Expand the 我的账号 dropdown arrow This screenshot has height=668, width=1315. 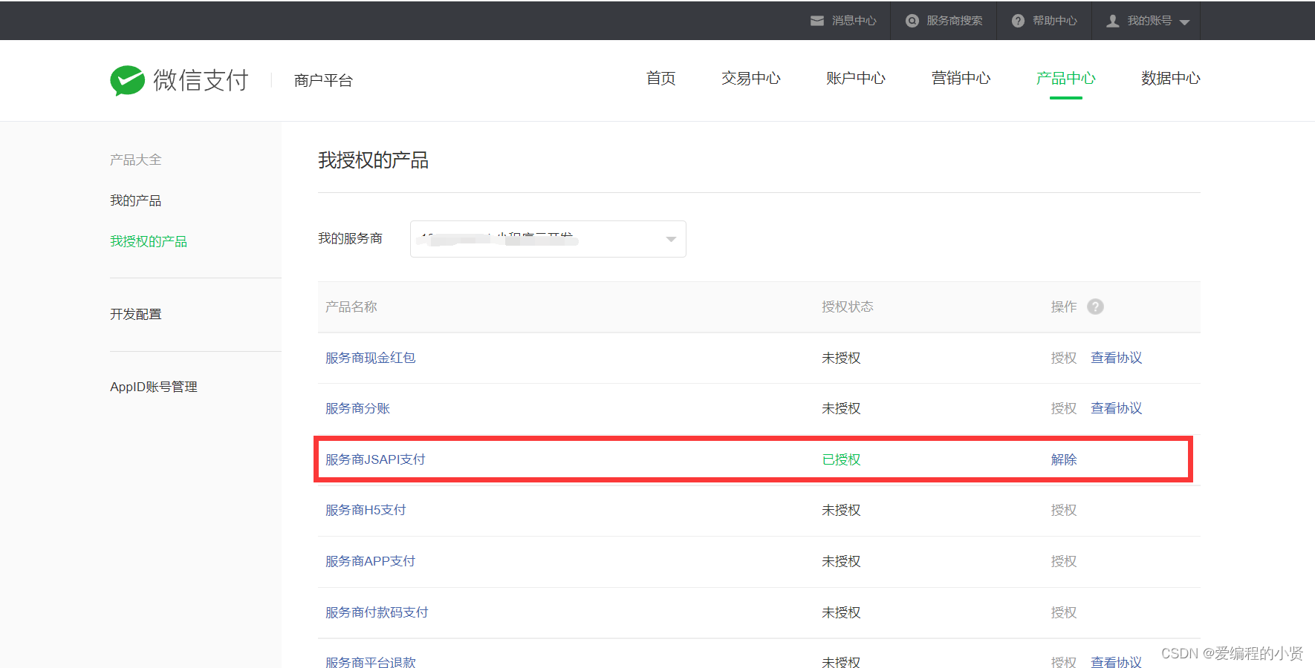click(x=1184, y=22)
